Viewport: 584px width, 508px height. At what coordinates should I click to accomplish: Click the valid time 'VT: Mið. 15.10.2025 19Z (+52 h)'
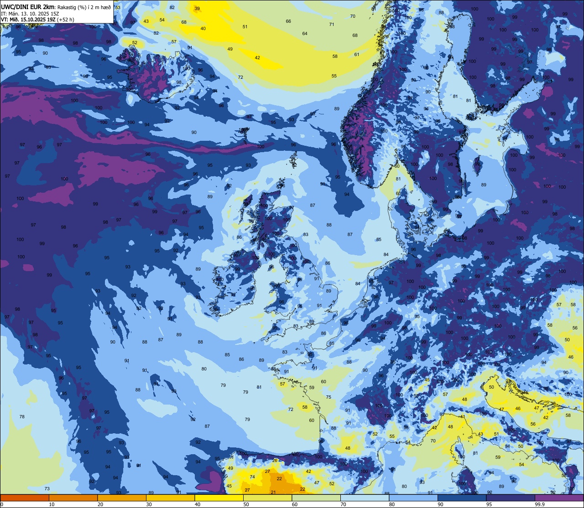coord(37,20)
